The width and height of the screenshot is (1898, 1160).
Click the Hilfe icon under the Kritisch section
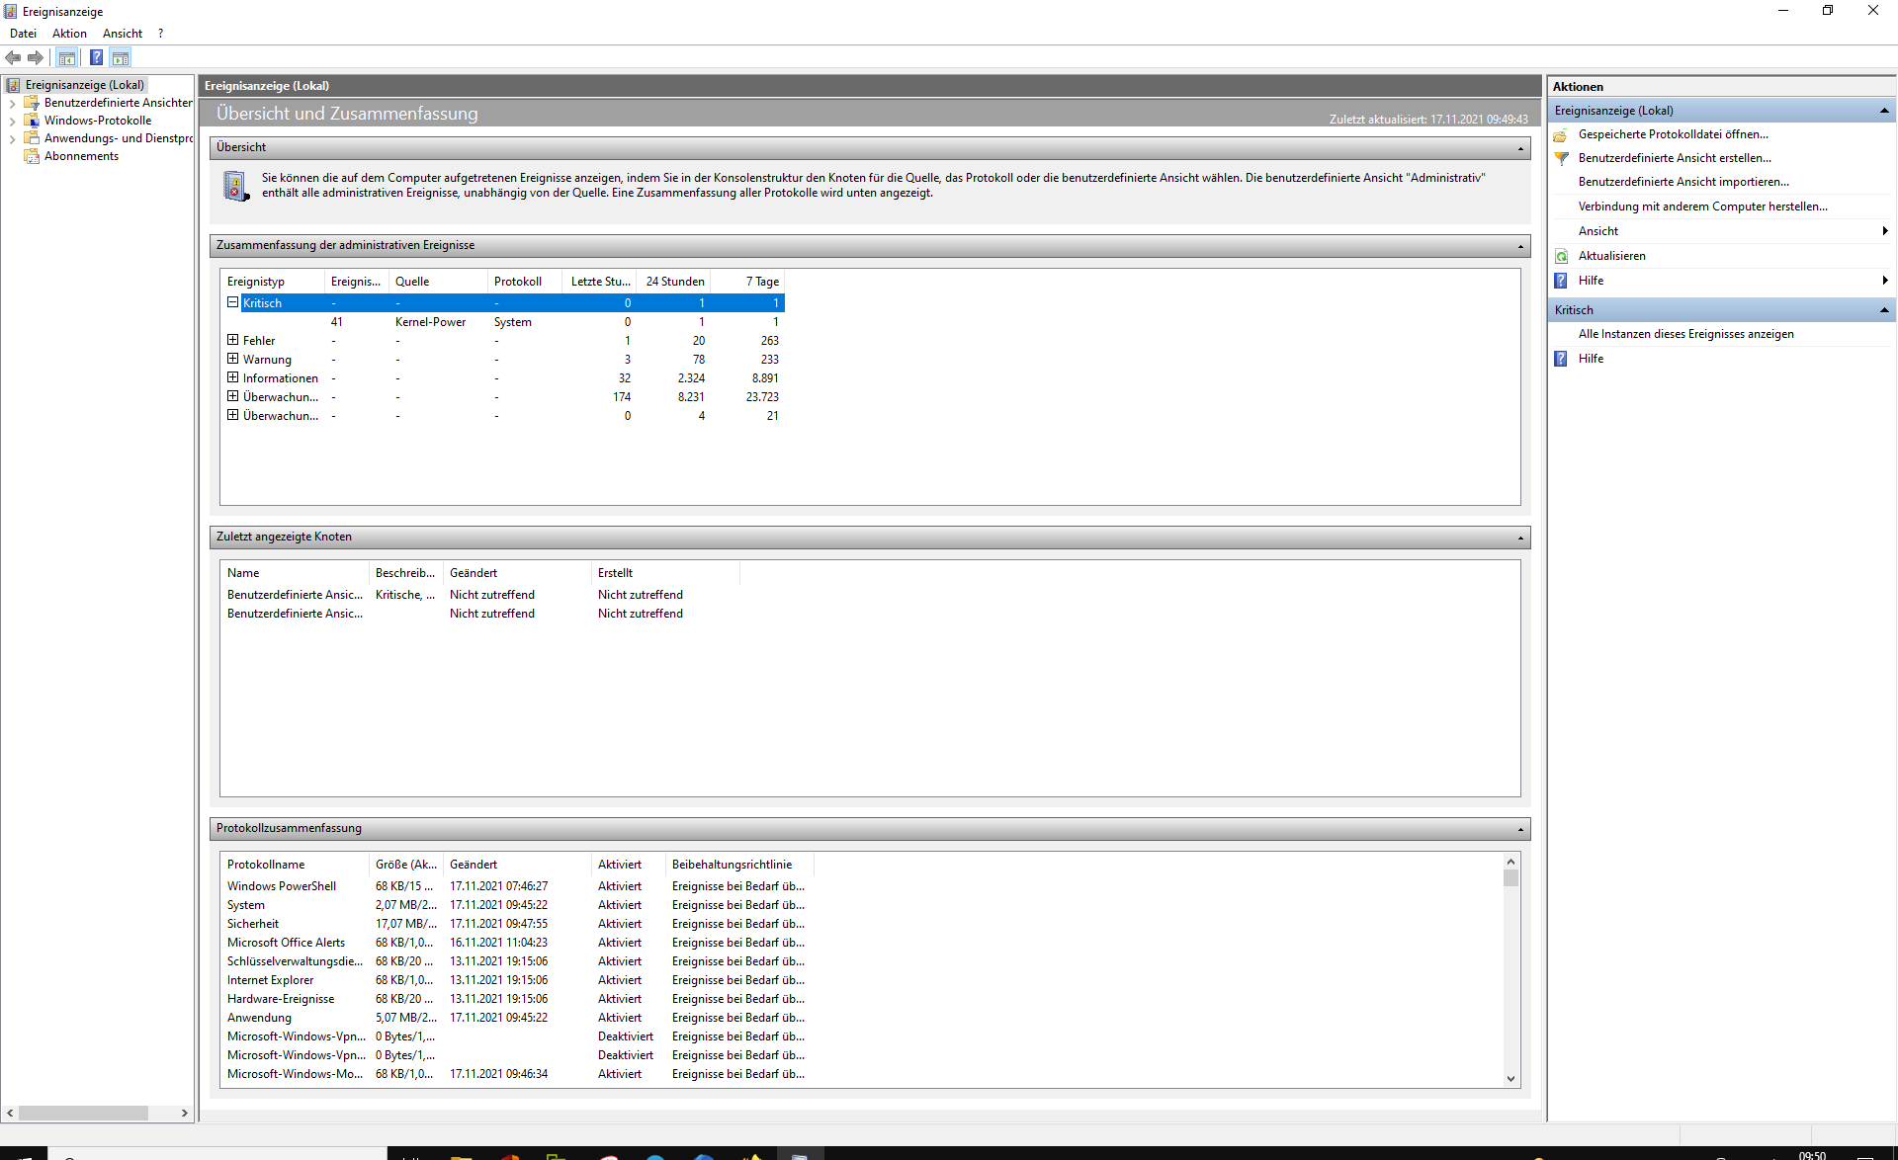tap(1560, 358)
